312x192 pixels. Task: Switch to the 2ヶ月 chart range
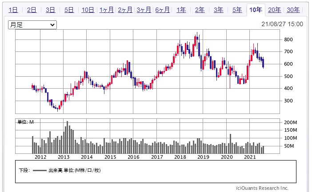coord(125,10)
